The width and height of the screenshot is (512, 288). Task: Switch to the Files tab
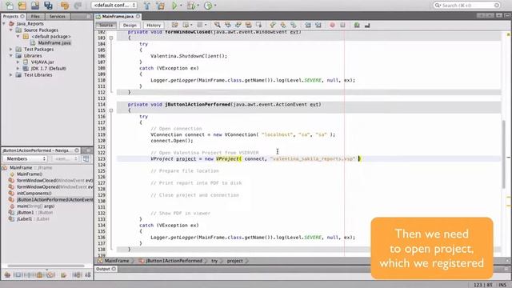[35, 16]
